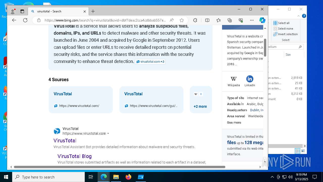Click Select all in File Explorer

(x=281, y=23)
